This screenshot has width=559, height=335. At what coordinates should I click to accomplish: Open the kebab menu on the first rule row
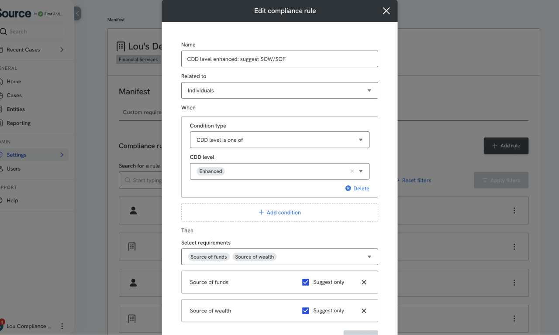[x=514, y=210]
